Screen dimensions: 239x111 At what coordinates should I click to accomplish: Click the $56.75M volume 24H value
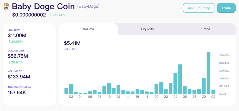[18, 56]
